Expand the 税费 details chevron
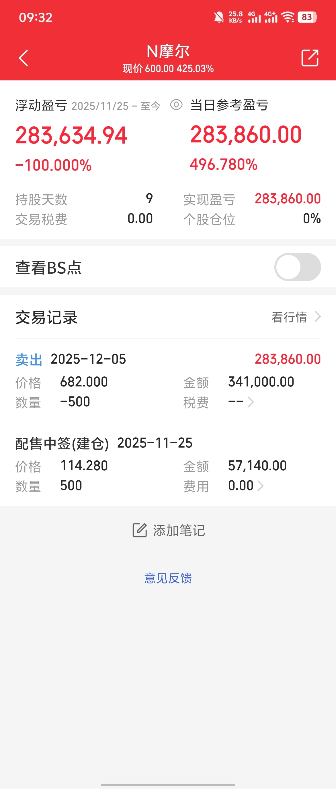 coord(251,402)
